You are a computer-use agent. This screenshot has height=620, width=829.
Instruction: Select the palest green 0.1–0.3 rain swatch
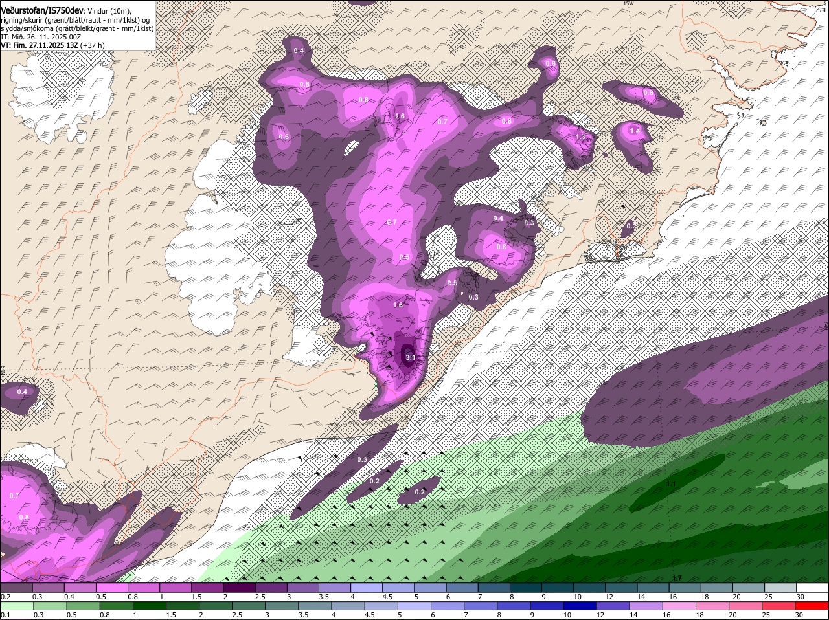click(x=17, y=606)
